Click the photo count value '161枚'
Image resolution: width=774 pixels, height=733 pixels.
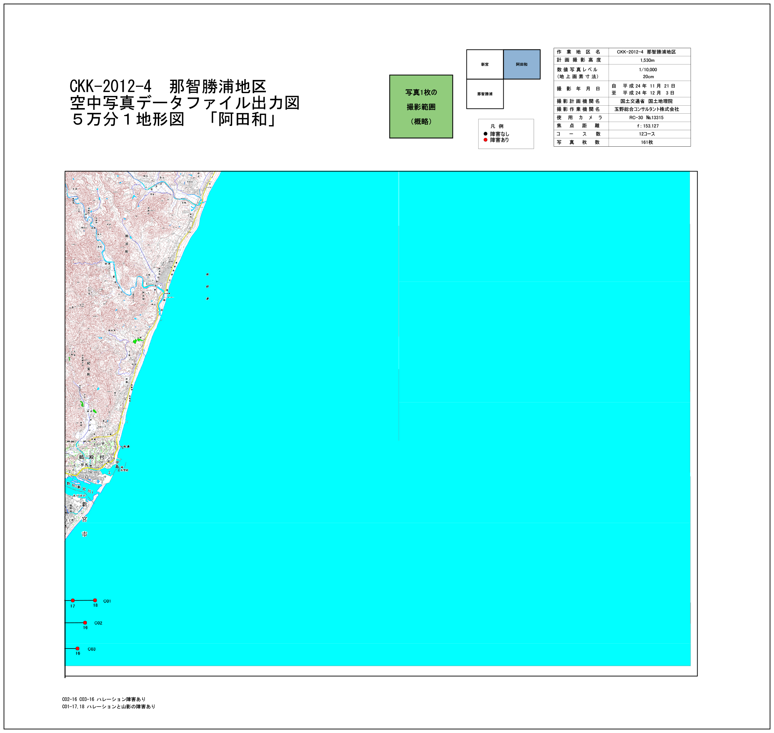[x=647, y=142]
